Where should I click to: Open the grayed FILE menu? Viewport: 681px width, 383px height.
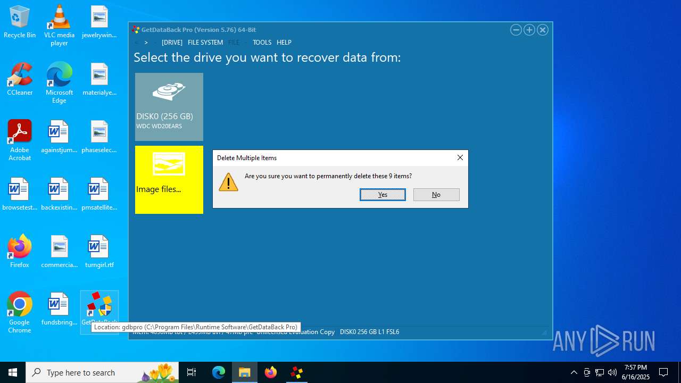pos(234,43)
